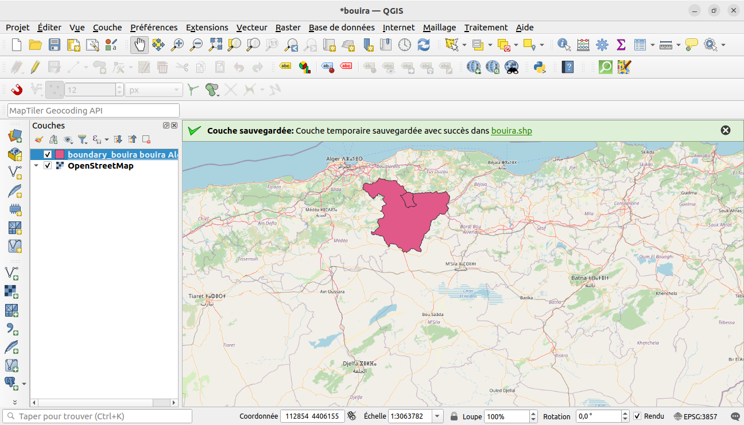Viewport: 744px width, 425px height.
Task: Show more left sidebar tools with the chevron
Action: (15, 402)
